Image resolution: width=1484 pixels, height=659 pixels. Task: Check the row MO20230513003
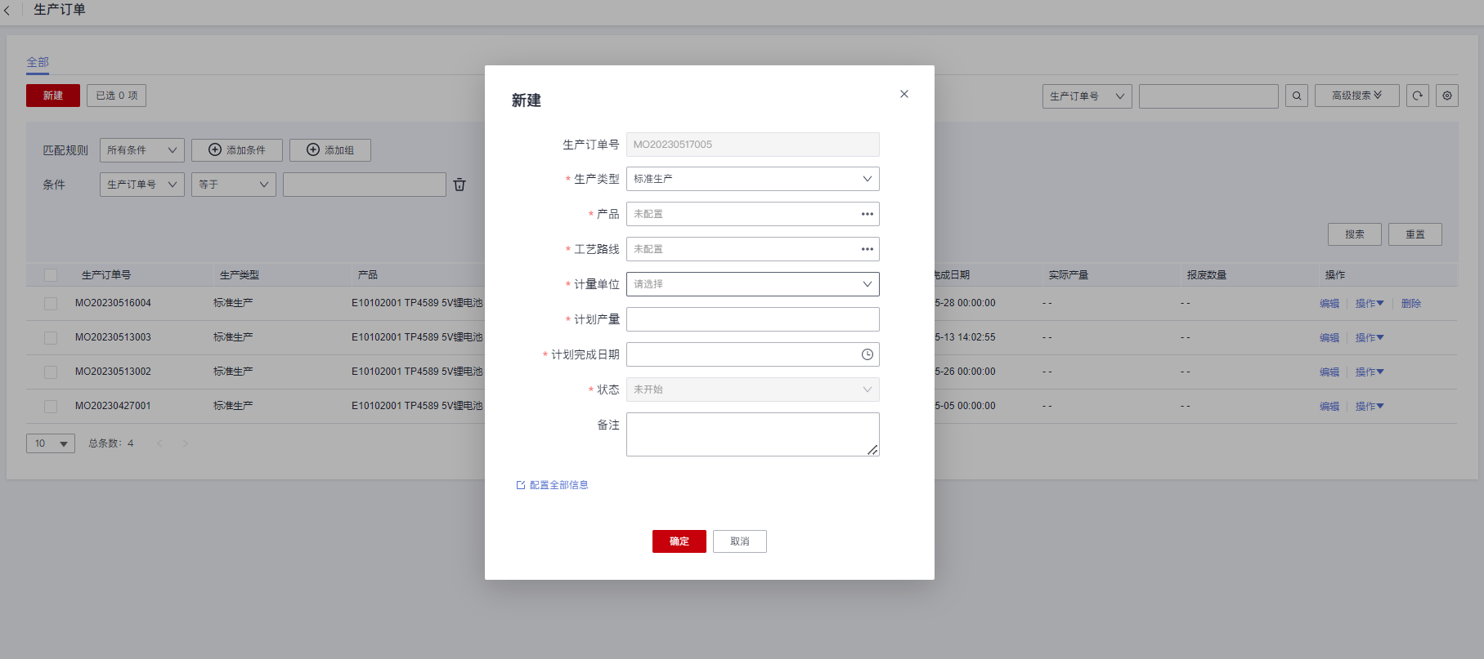[x=51, y=338]
